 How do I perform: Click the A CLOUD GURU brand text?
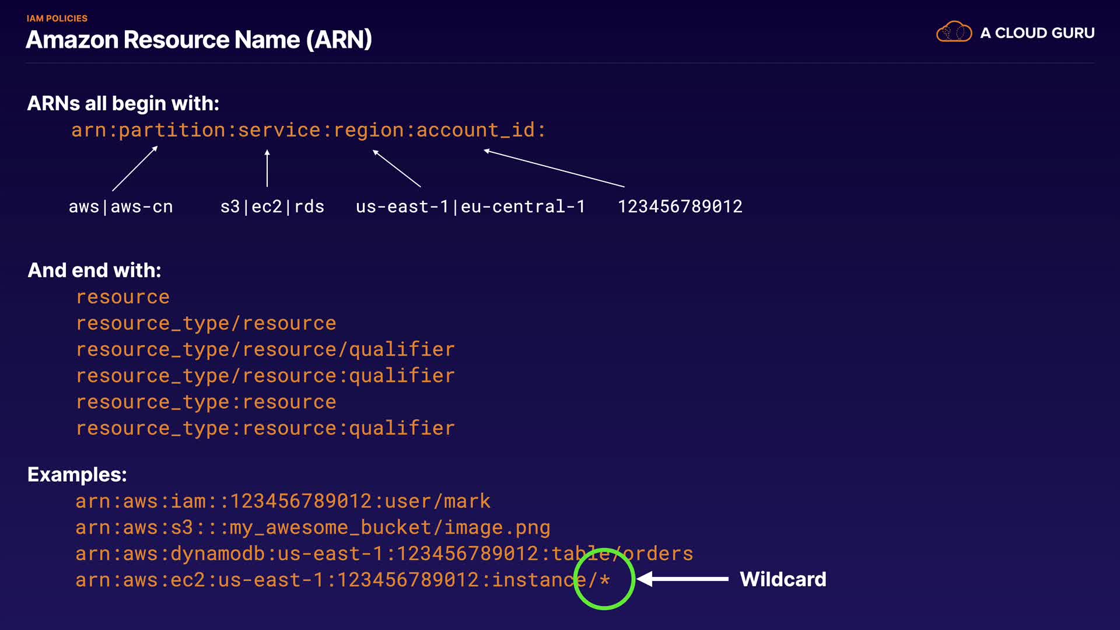(1037, 33)
